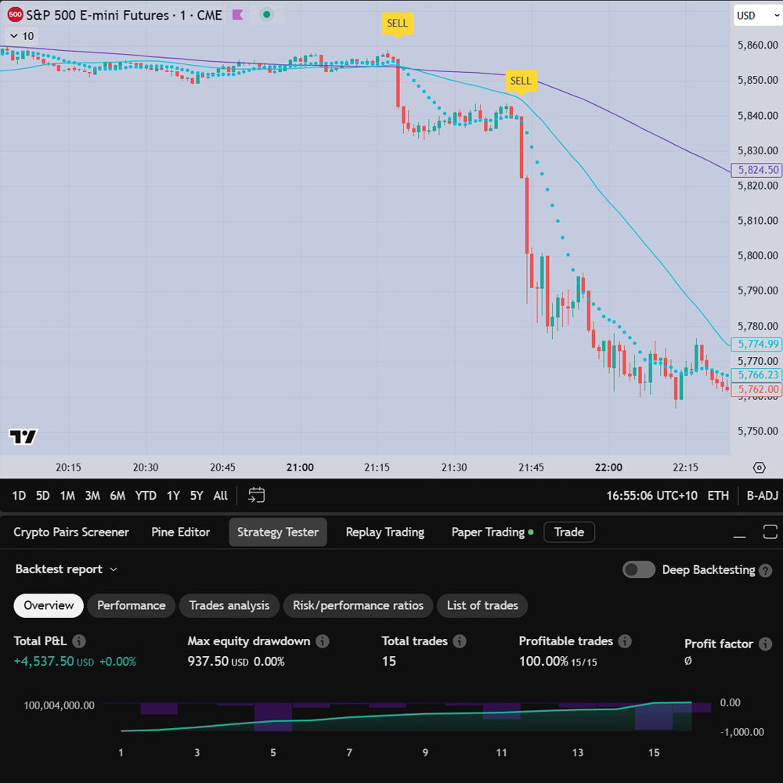
Task: Click the Max equity drawdown info icon
Action: point(323,641)
